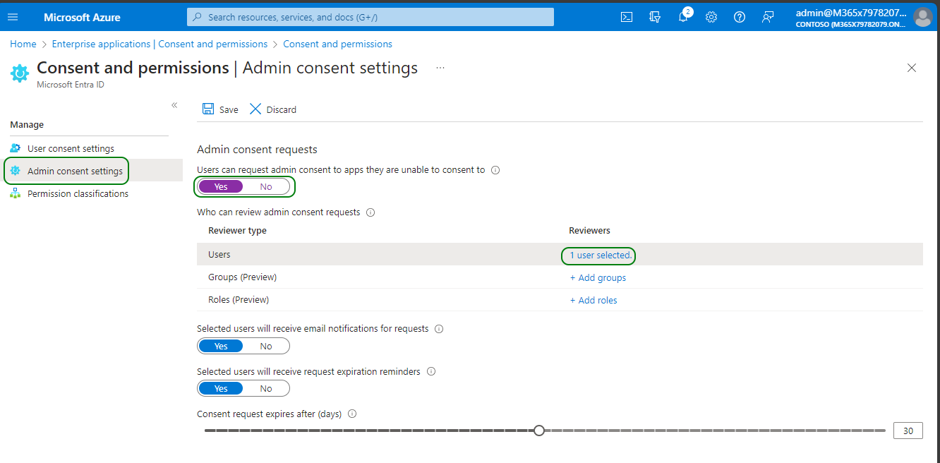
Task: Click the slider track right of handle
Action: coord(715,430)
